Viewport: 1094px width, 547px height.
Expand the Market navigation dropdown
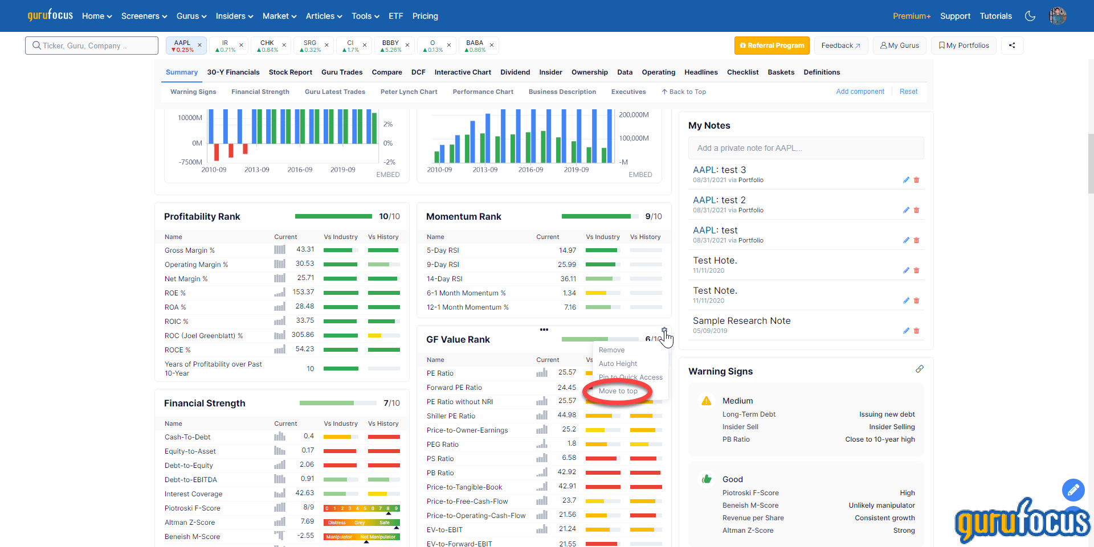279,16
